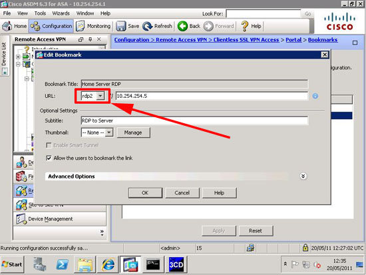Viewport: 366px width, 275px height.
Task: Open the Device List side tab
Action: (5, 56)
